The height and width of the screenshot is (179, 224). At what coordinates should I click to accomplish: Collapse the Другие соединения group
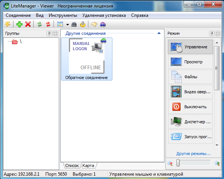pos(159,33)
